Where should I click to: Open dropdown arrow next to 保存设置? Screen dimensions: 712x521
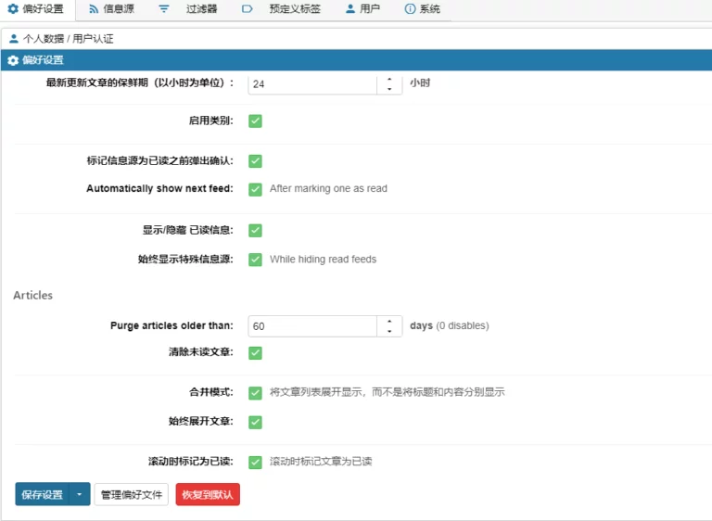[x=80, y=495]
